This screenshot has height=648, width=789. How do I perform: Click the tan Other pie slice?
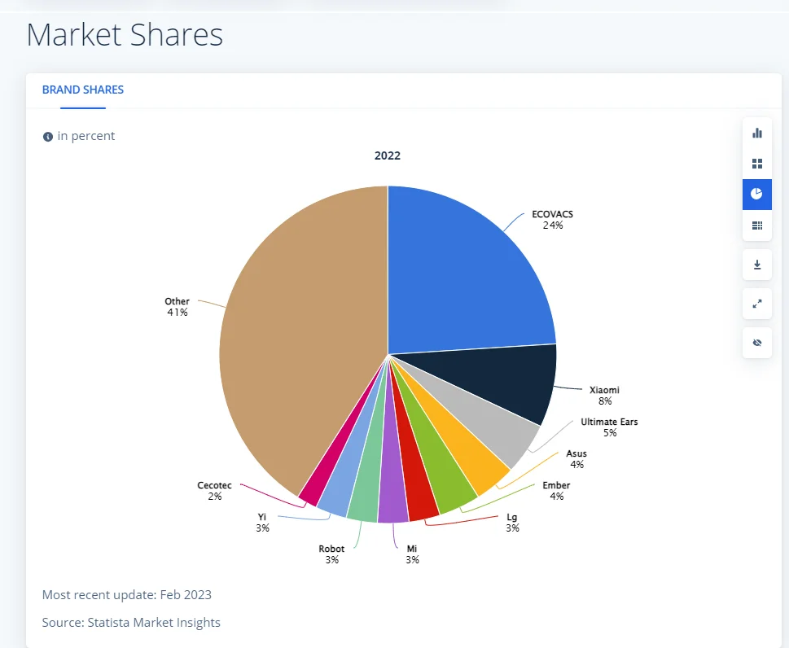[x=302, y=342]
